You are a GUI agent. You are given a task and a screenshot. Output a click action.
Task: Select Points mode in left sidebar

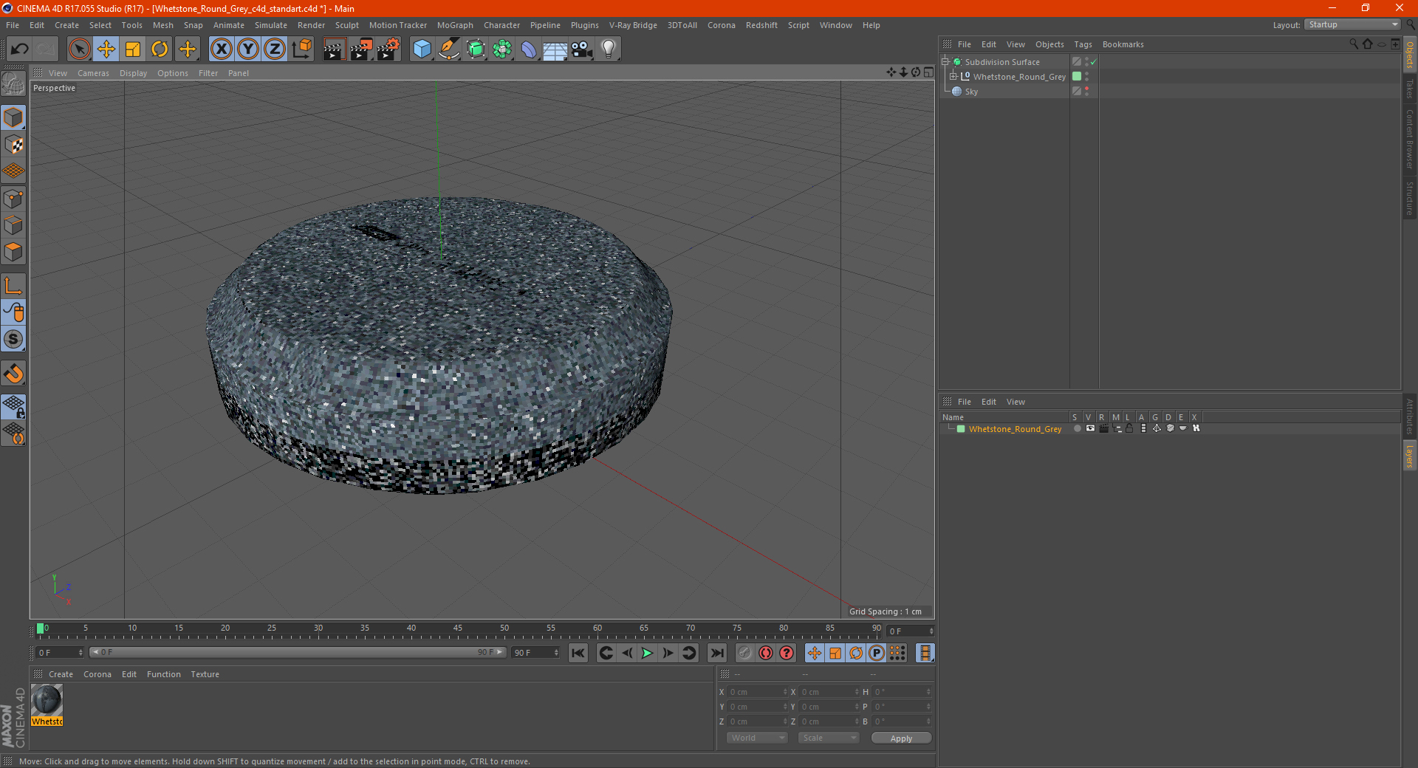[x=14, y=199]
